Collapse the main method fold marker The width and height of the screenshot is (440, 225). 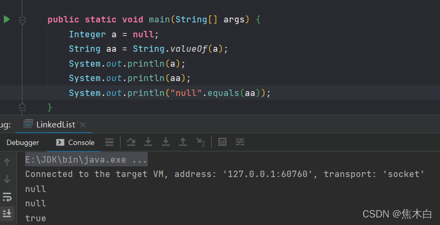22,20
